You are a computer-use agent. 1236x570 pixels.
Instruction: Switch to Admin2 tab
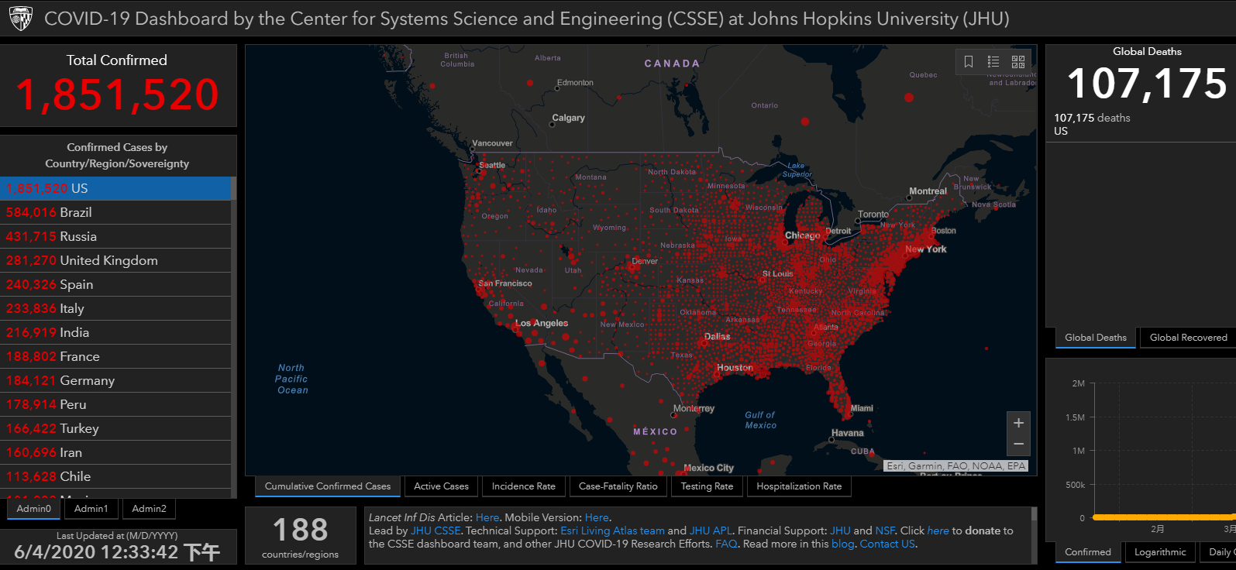[149, 509]
